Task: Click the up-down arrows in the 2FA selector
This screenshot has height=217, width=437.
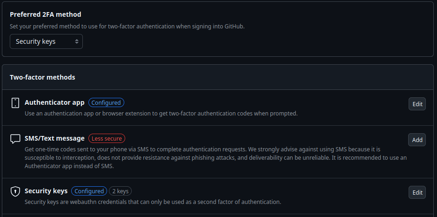Action: [77, 41]
